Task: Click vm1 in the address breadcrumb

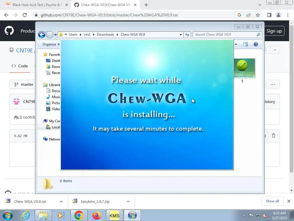Action: pos(87,35)
